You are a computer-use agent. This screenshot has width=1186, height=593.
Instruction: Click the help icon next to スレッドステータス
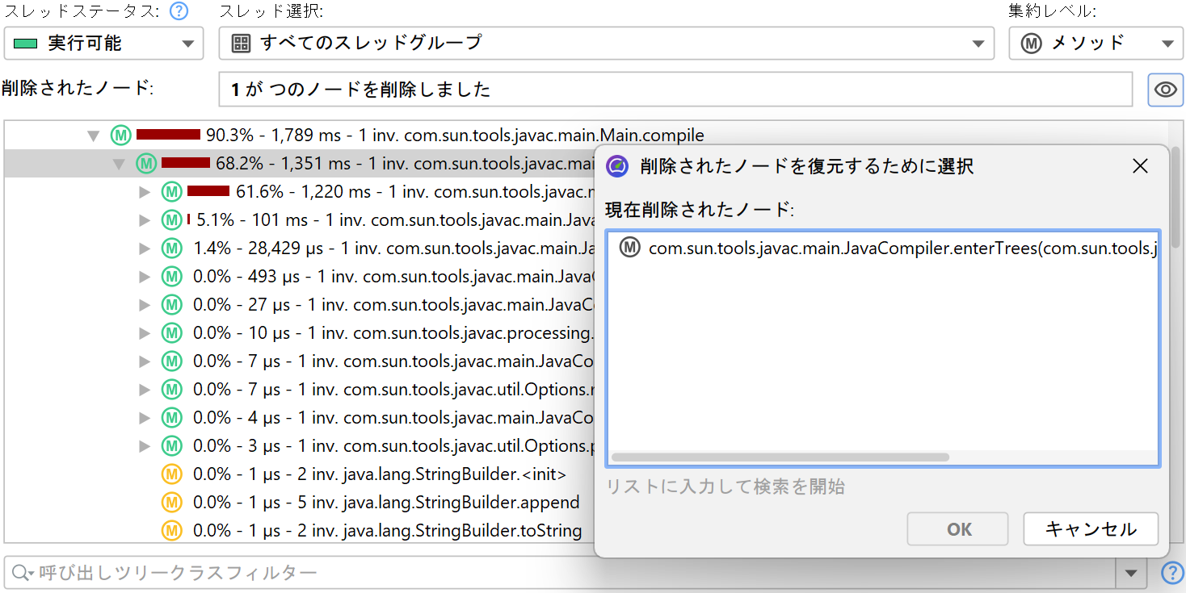point(179,12)
